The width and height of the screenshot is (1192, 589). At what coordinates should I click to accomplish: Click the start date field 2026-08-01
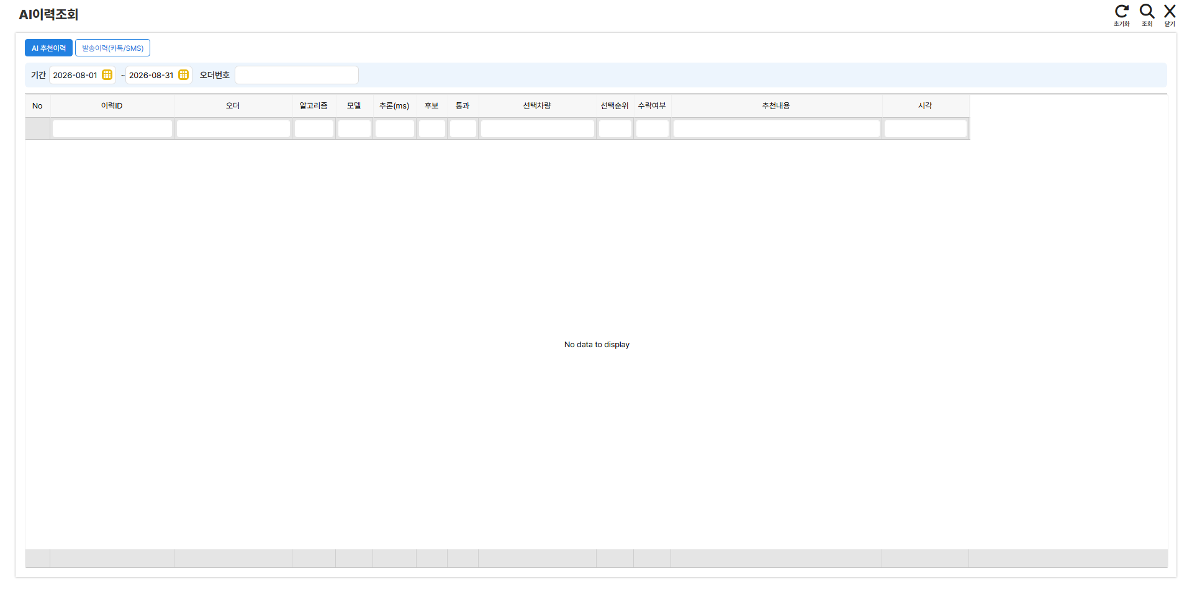point(75,75)
